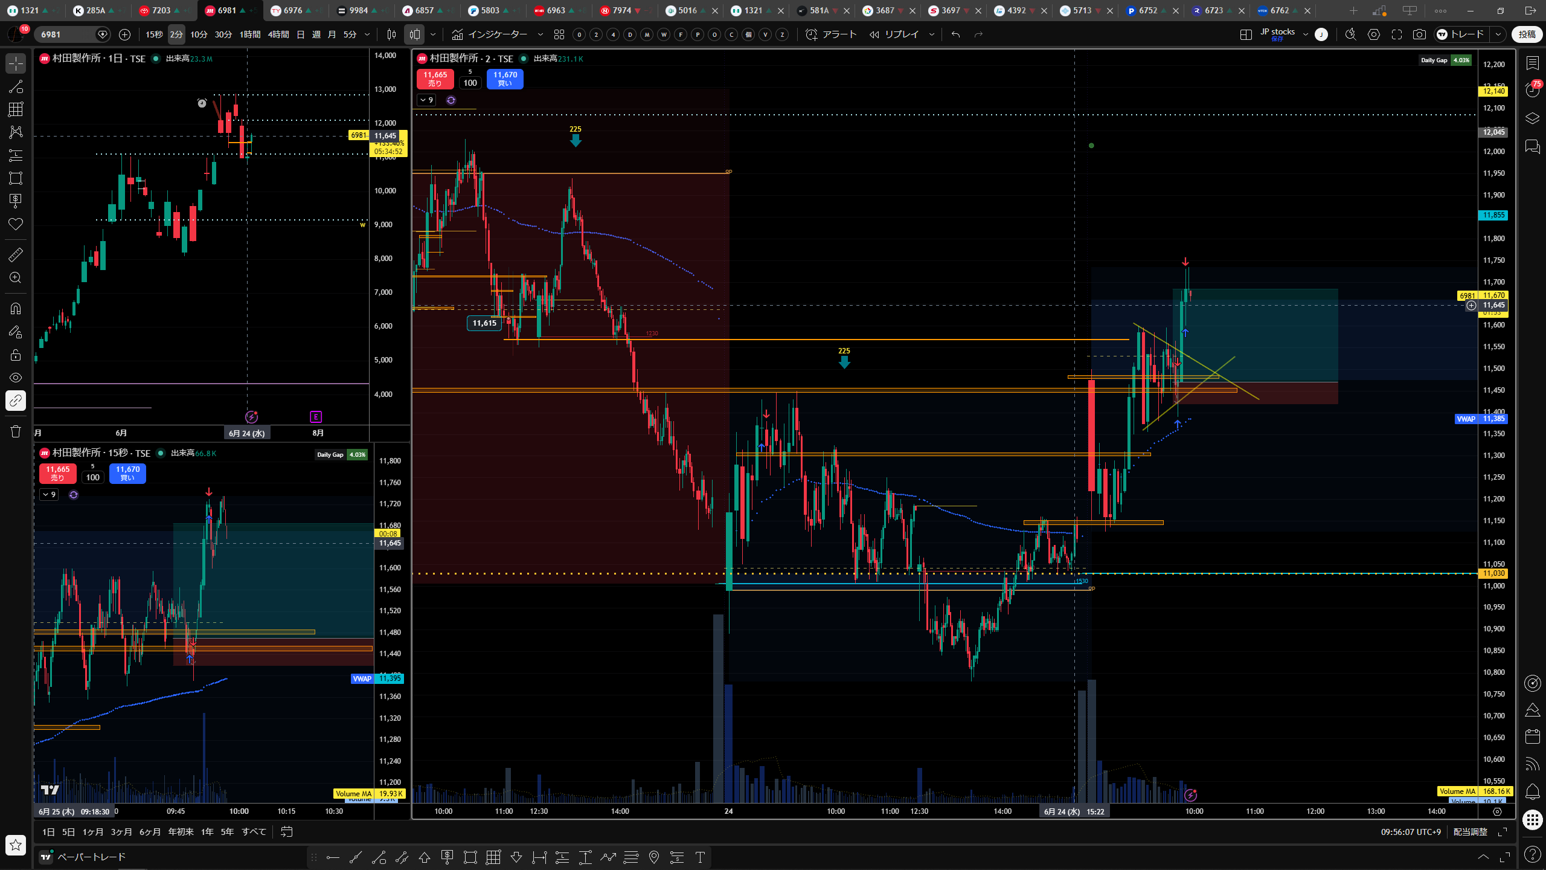Viewport: 1546px width, 870px height.
Task: Toggle hide all drawings eye icon
Action: (x=16, y=378)
